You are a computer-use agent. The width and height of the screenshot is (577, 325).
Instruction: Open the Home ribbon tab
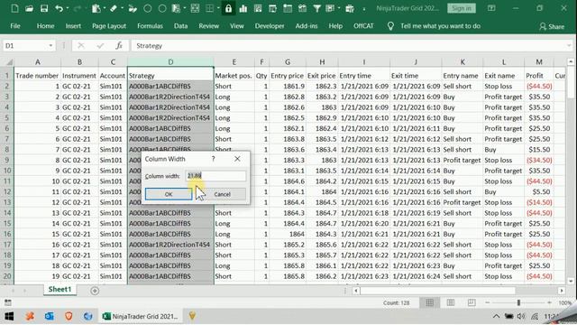(x=45, y=26)
